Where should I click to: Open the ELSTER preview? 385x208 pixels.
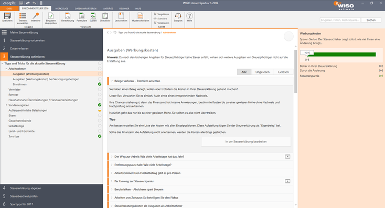93,17
